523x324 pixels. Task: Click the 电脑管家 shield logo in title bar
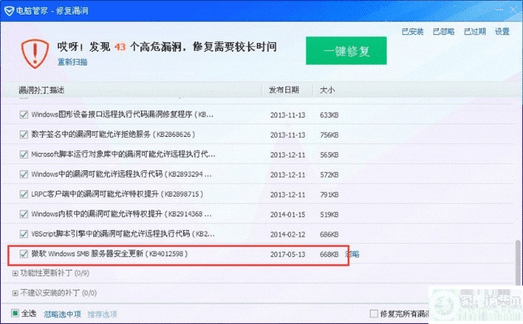click(x=9, y=11)
